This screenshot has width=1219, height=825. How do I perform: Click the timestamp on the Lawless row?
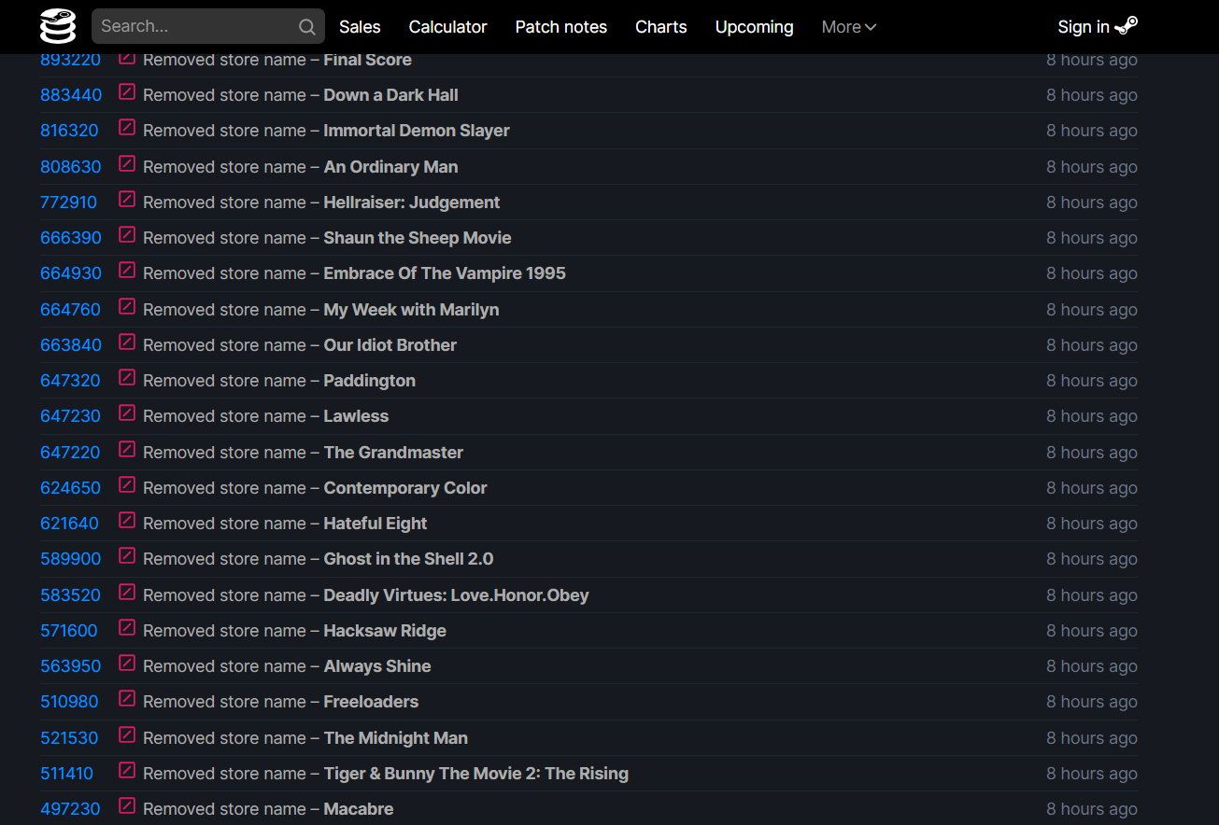point(1091,416)
